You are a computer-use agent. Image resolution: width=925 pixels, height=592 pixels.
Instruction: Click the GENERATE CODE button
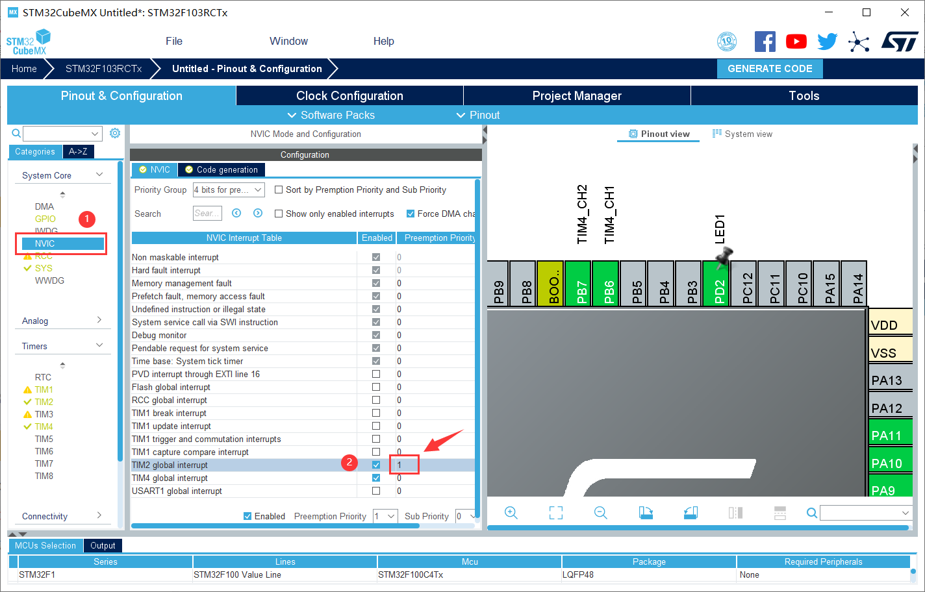[770, 69]
